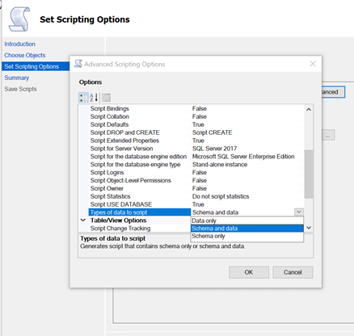Click the Alphabetical sort icon

[94, 98]
